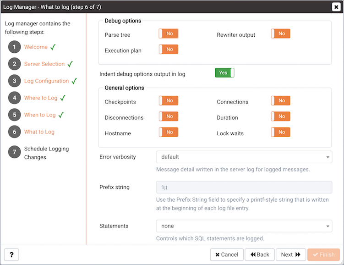Screen dimensions: 344x265
Task: Click the green checkmark beside Welcome
Action: point(53,47)
